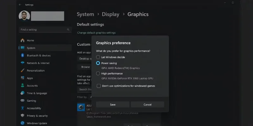Image resolution: width=253 pixels, height=126 pixels.
Task: Select Personalization in the sidebar
Action: point(36,71)
